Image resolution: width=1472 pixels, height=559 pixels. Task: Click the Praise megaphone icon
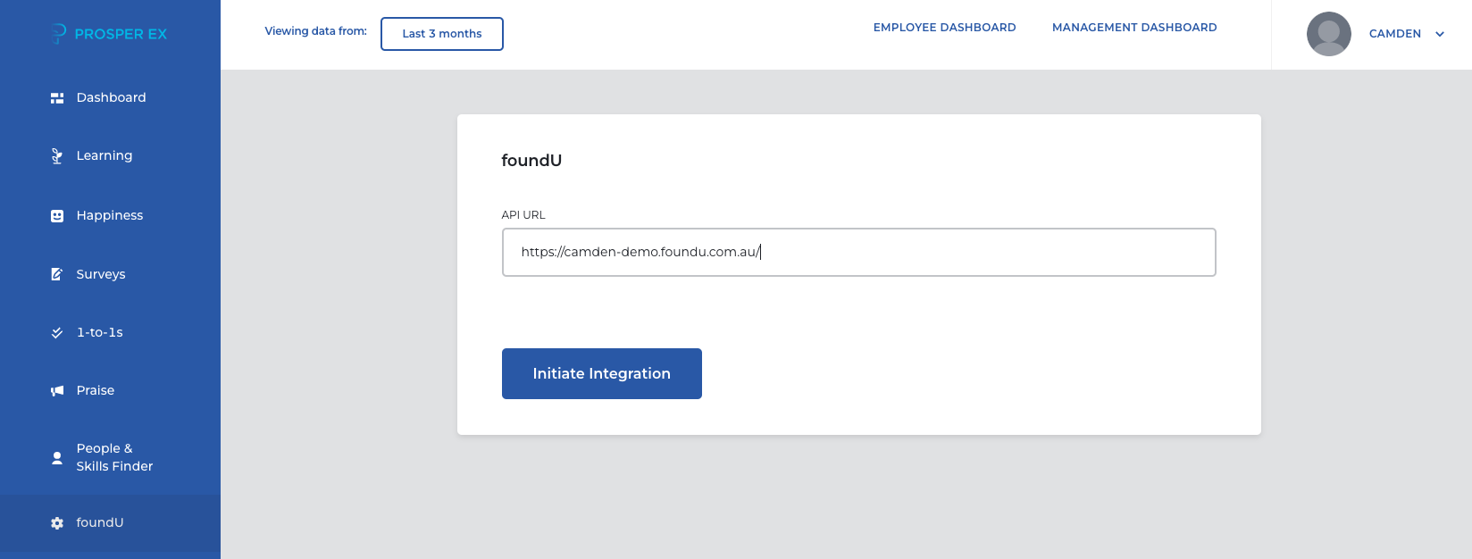tap(57, 391)
